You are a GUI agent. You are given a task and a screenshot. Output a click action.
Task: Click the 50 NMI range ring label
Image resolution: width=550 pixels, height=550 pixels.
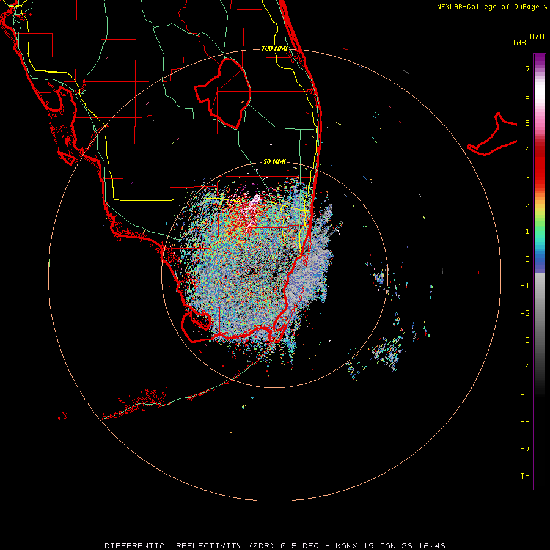(x=274, y=161)
